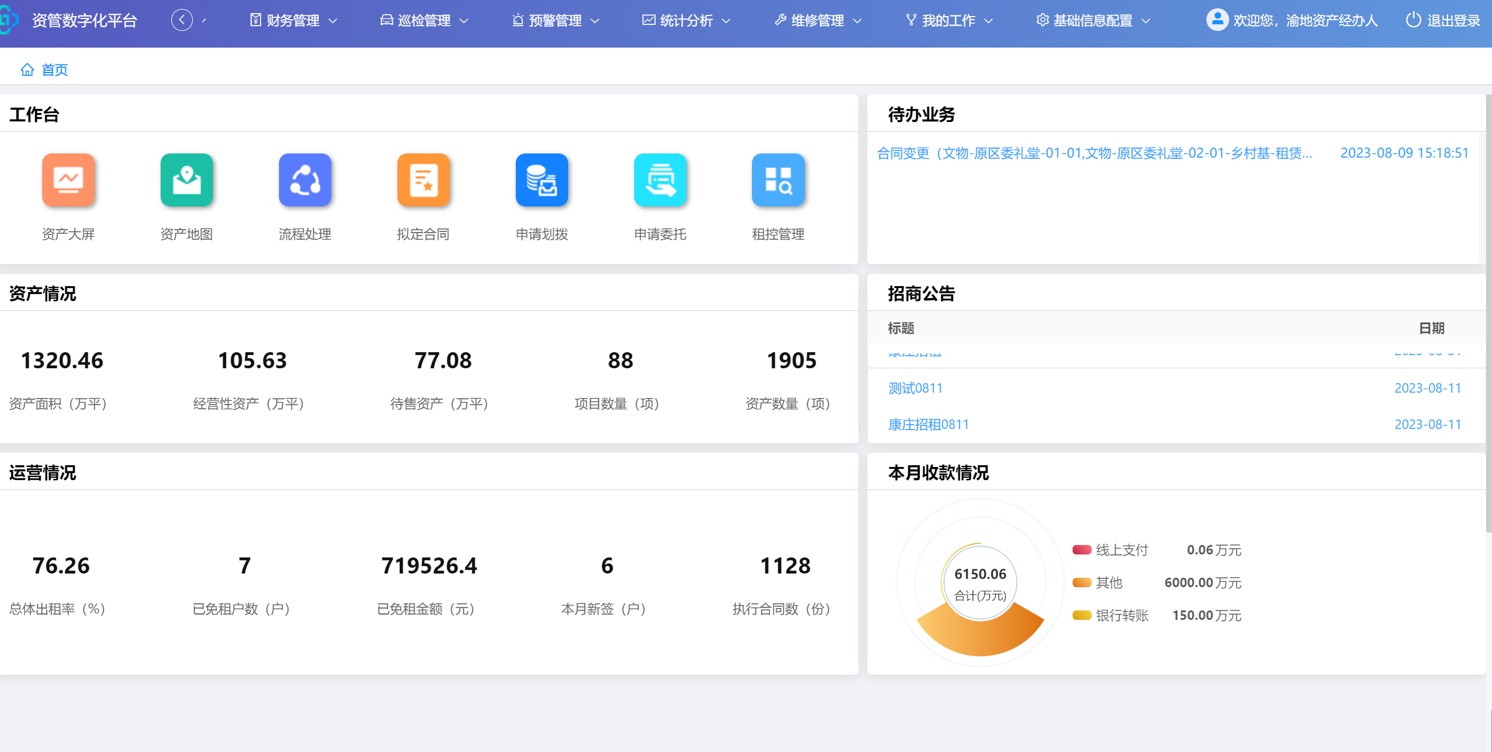Click the 退出登录 logout link
Image resolution: width=1492 pixels, height=752 pixels.
click(1453, 20)
